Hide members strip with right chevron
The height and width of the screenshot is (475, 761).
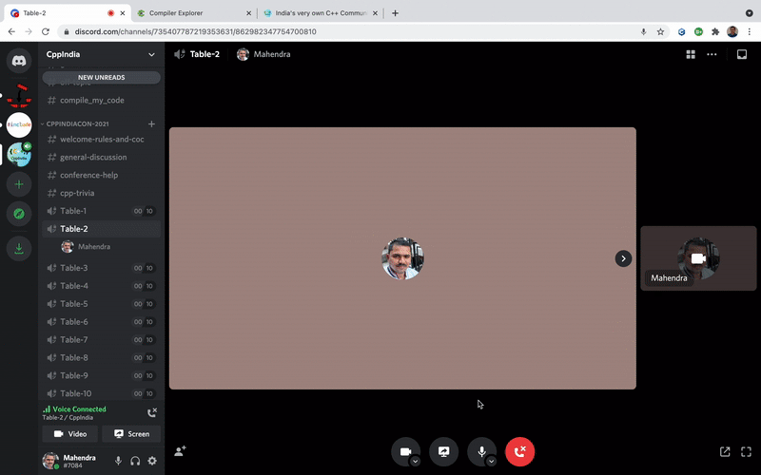pyautogui.click(x=623, y=258)
